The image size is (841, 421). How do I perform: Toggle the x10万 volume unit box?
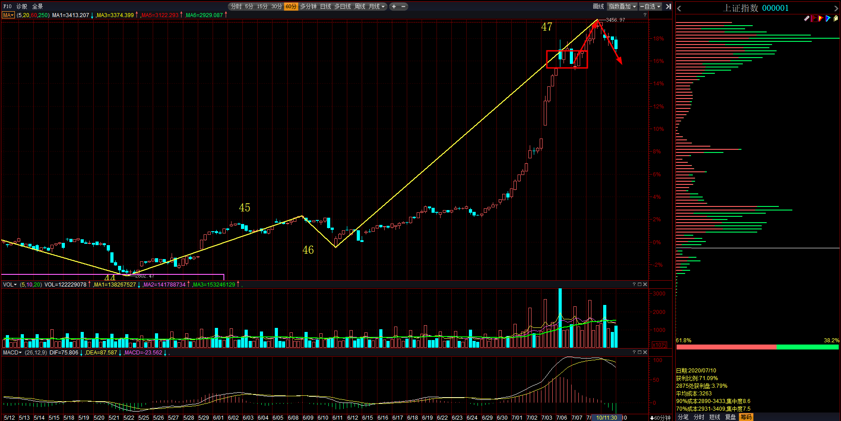pyautogui.click(x=659, y=345)
